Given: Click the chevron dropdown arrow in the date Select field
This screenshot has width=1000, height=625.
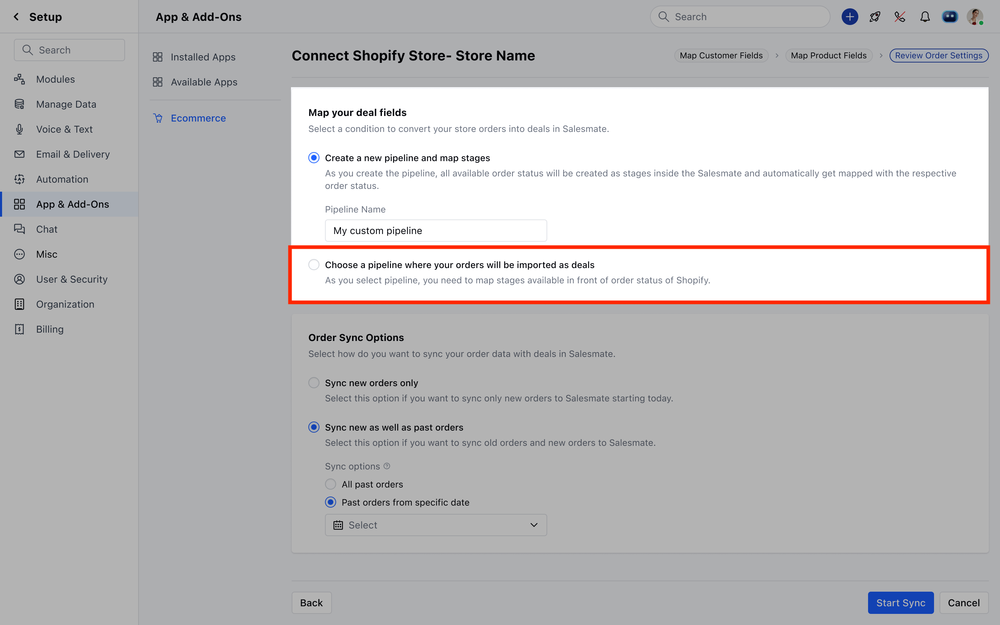Looking at the screenshot, I should point(534,525).
